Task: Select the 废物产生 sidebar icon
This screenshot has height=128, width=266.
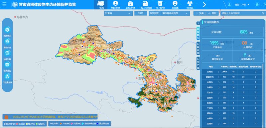Action: 7,41
